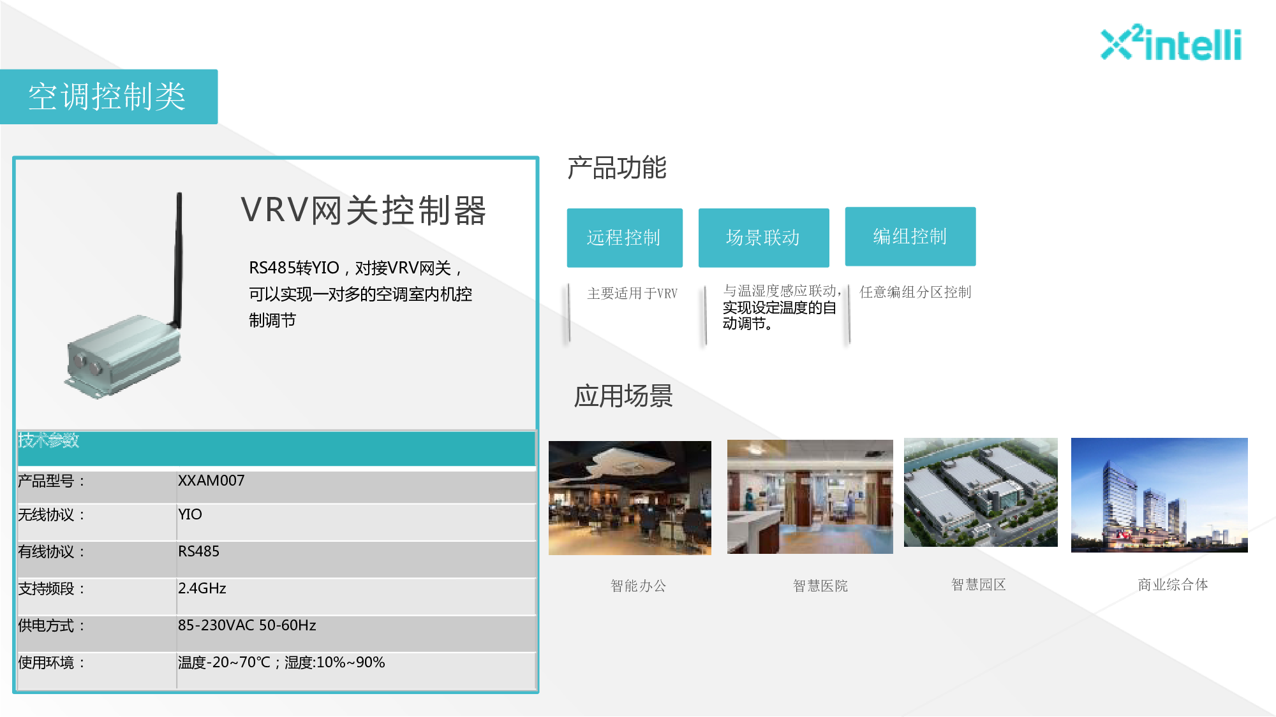Select the 85-230VAC 50-60Hz power value
The image size is (1276, 717).
coord(356,634)
